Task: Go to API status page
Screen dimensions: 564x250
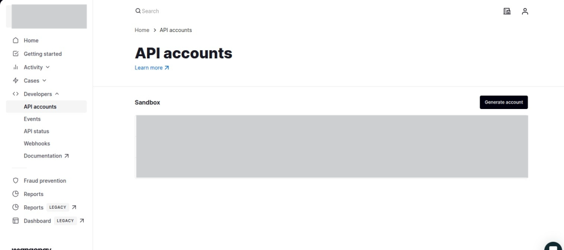Action: pyautogui.click(x=36, y=131)
